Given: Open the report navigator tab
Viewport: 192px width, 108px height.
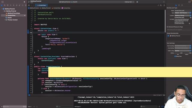Looking at the screenshot, I should [25, 5].
